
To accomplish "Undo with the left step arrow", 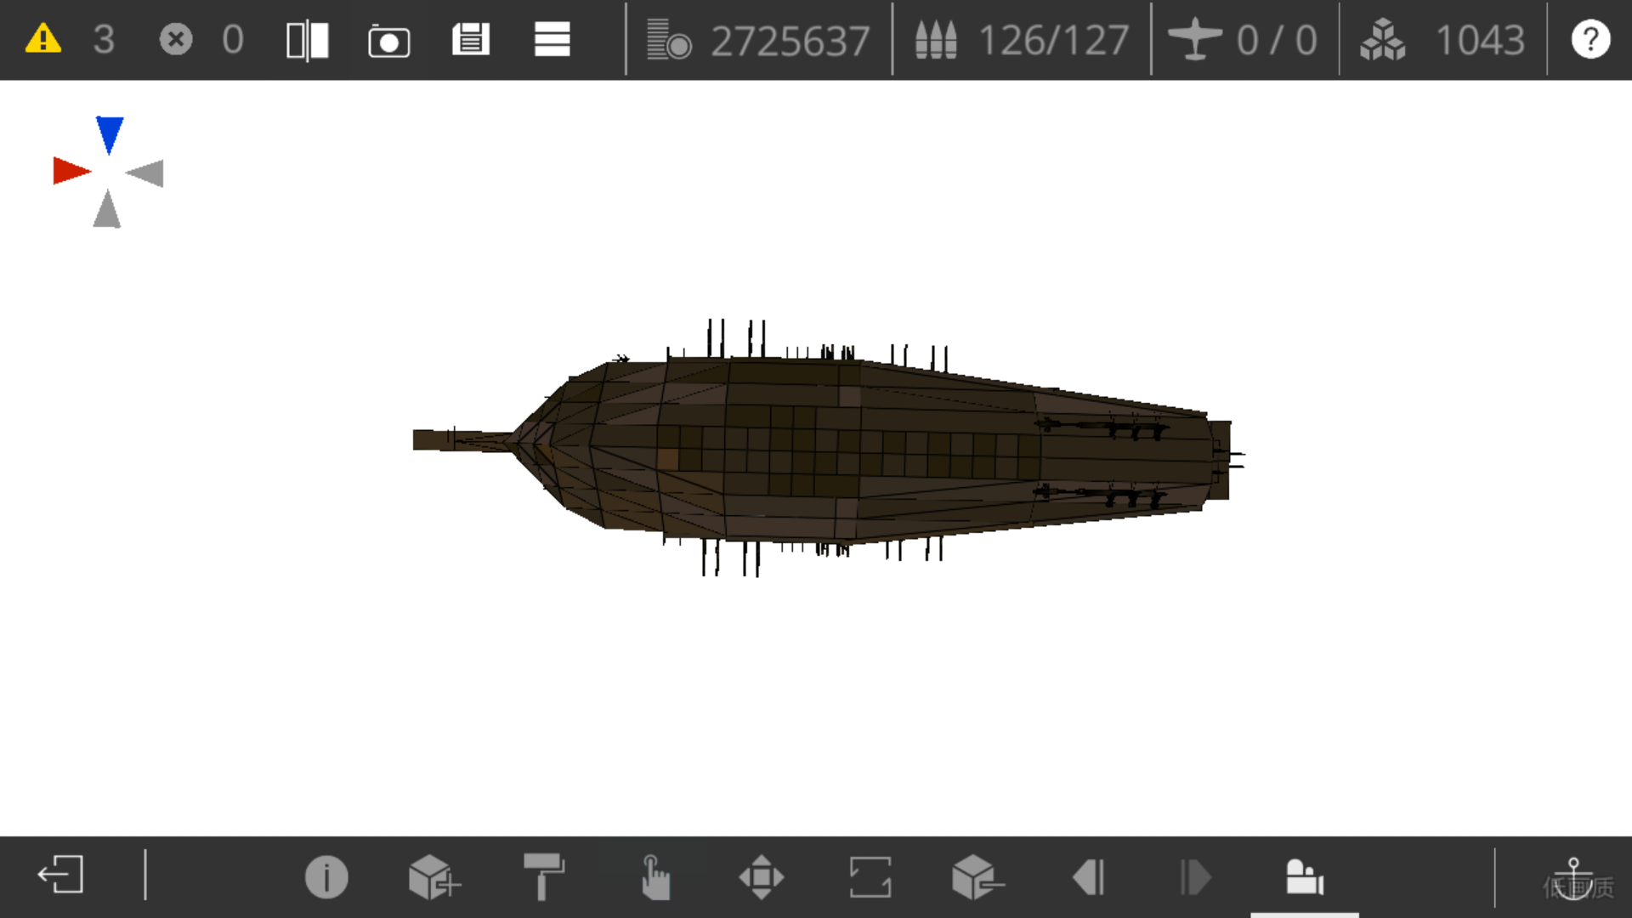I will click(x=1089, y=877).
